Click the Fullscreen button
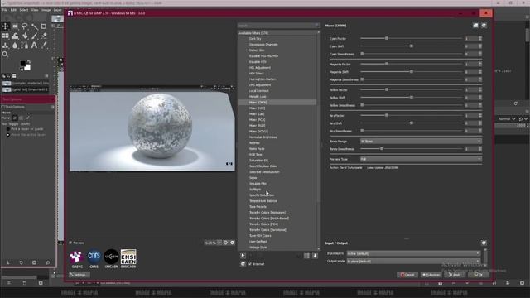 (431, 275)
